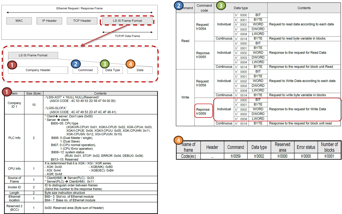The height and width of the screenshot is (214, 342).
Task: Click 'Request to write byte variable in blocks'
Action: pos(298,95)
